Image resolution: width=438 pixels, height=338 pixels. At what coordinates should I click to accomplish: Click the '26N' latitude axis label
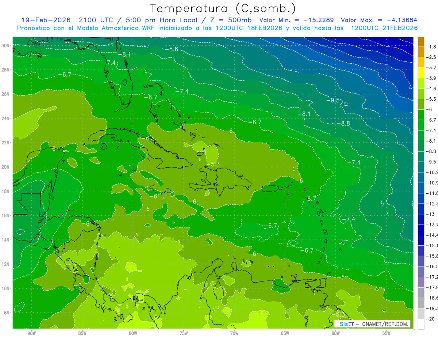6,94
